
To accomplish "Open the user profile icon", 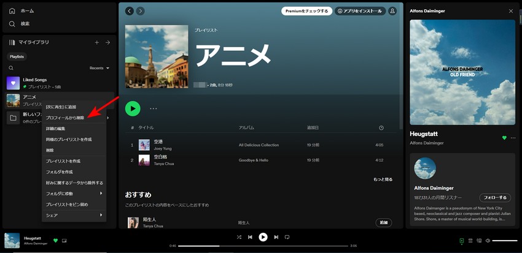I will pyautogui.click(x=392, y=11).
